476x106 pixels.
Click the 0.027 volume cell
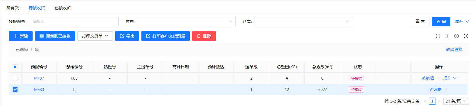pos(322,89)
